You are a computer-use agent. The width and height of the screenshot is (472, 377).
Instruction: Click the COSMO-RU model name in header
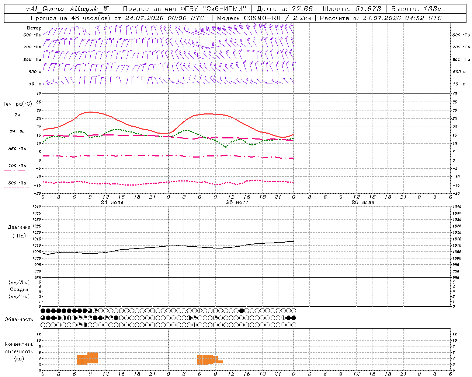261,18
